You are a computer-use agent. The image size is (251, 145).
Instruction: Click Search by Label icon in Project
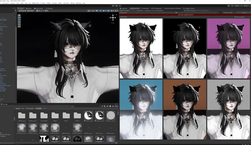tap(107, 106)
